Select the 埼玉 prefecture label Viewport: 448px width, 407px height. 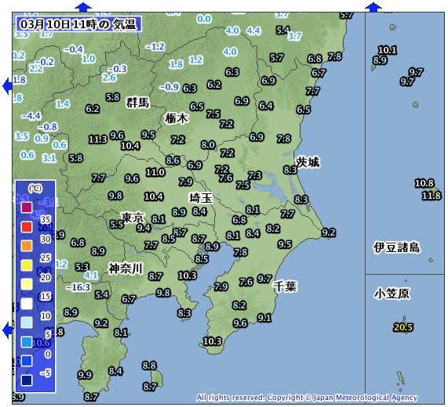click(201, 198)
